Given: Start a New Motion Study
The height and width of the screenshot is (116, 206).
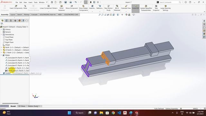Looking at the screenshot, I should click(108, 8).
